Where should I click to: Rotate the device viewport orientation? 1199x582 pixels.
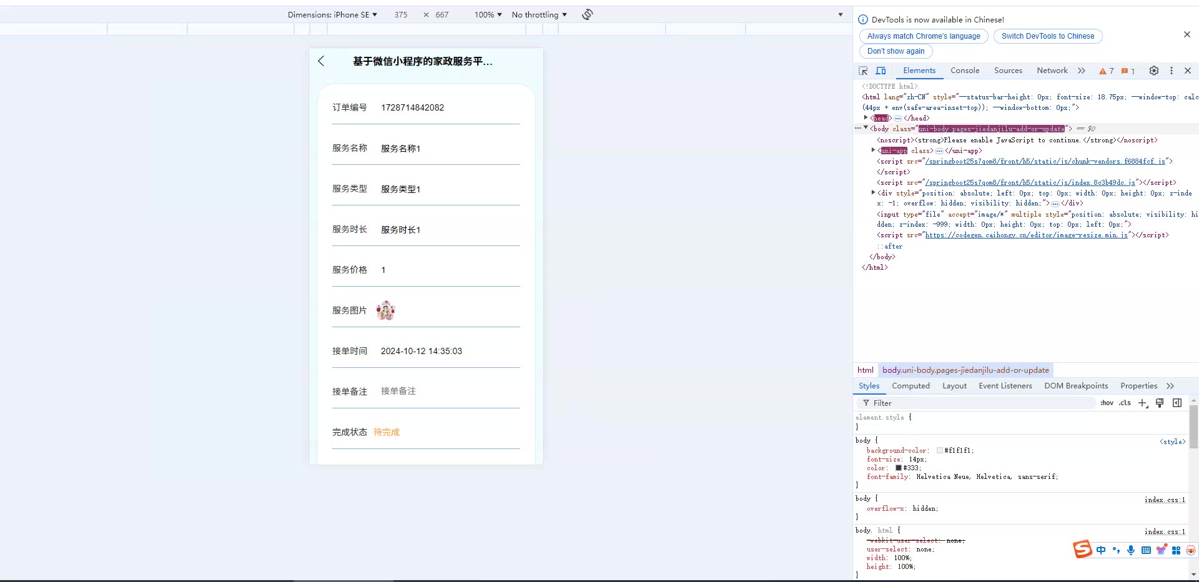(588, 14)
